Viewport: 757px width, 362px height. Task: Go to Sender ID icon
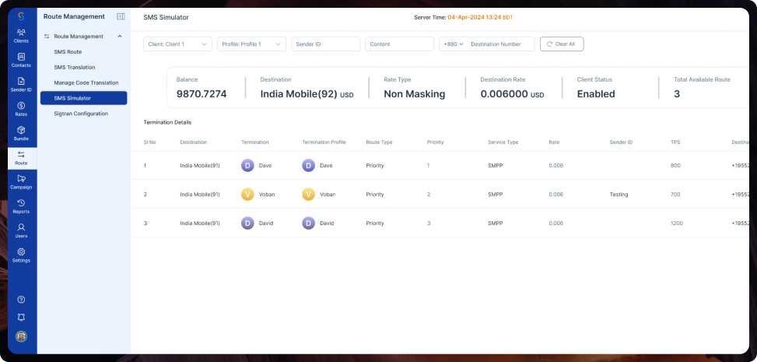[21, 81]
